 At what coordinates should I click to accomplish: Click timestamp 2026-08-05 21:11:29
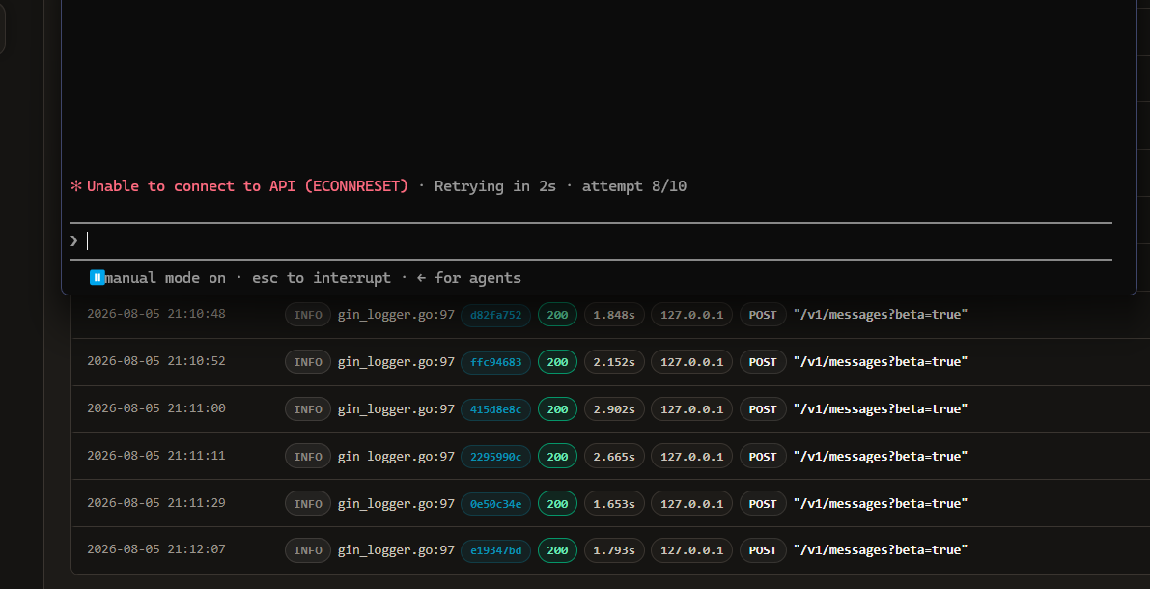156,502
